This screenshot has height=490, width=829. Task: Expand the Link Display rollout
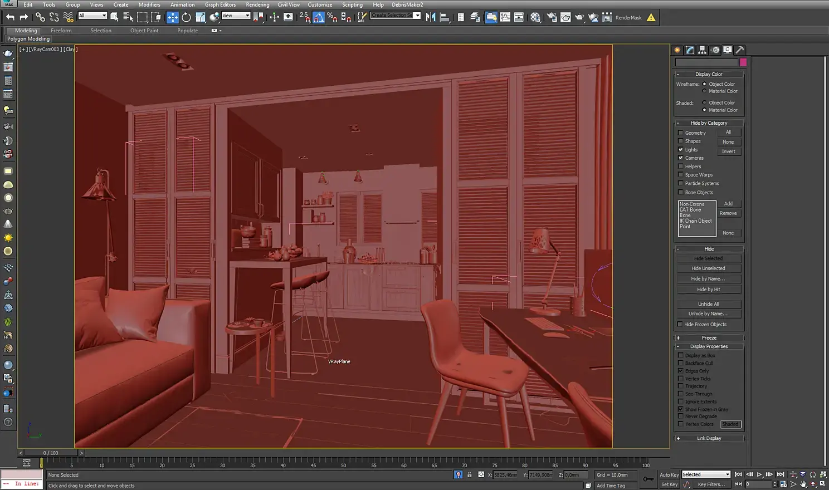[709, 438]
